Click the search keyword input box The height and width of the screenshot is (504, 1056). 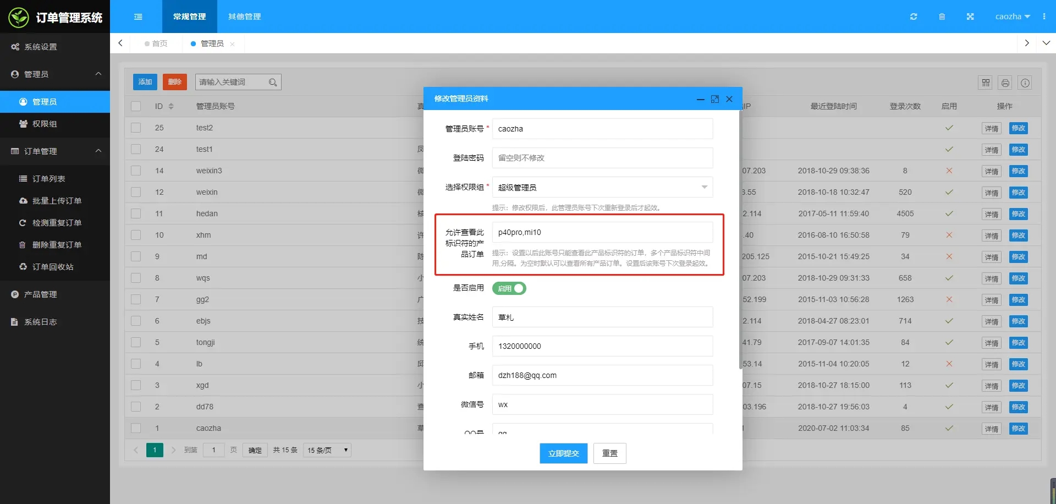point(234,81)
